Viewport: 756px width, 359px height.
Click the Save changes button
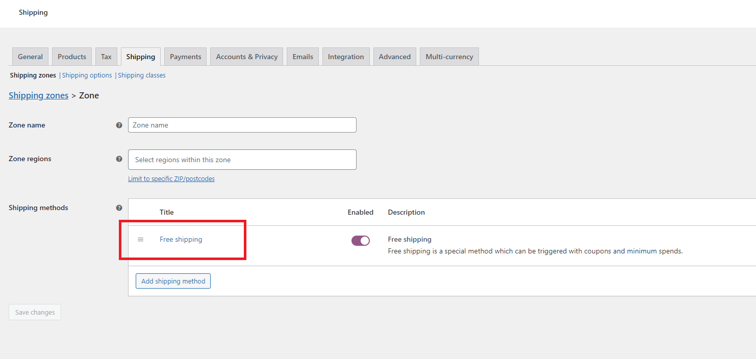click(35, 312)
